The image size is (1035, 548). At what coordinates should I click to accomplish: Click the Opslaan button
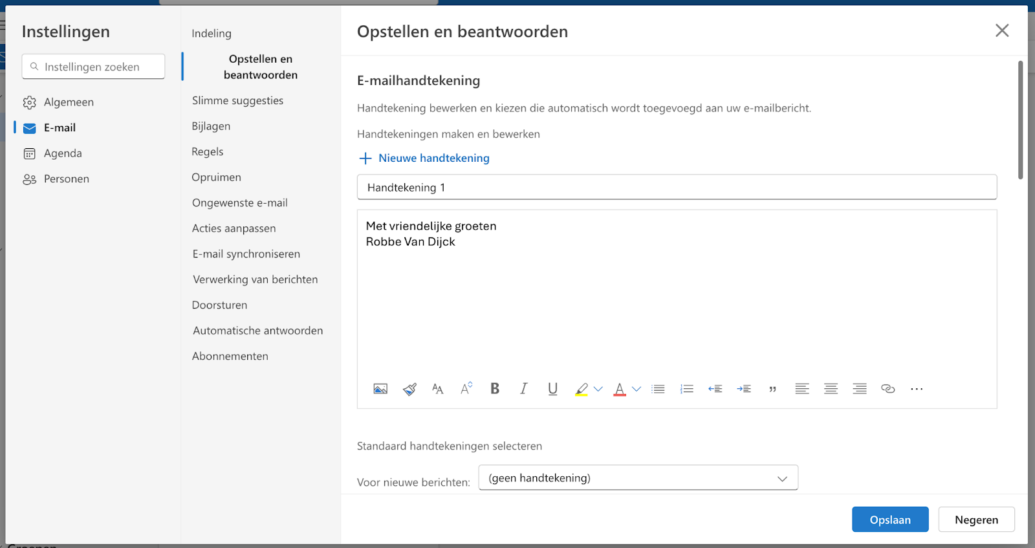tap(890, 520)
